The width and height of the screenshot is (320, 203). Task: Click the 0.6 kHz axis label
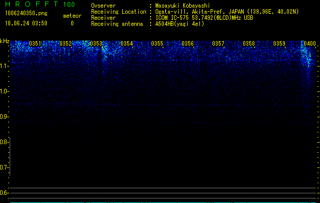tap(4, 193)
